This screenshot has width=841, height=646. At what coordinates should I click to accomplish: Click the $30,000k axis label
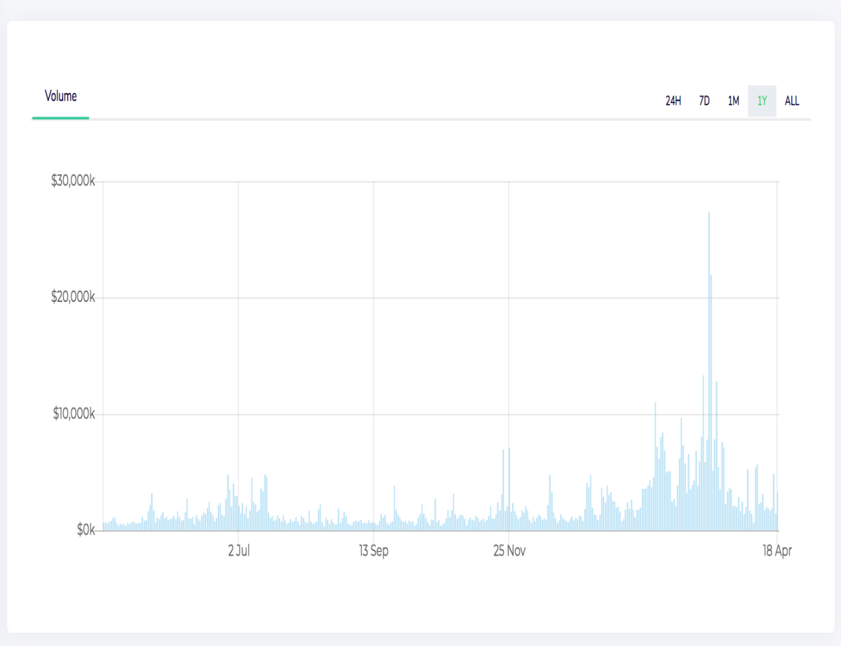point(74,181)
